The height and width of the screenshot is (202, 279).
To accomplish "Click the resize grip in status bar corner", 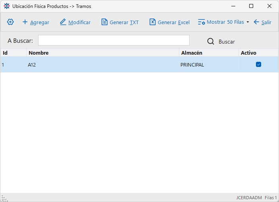I will pos(4,198).
